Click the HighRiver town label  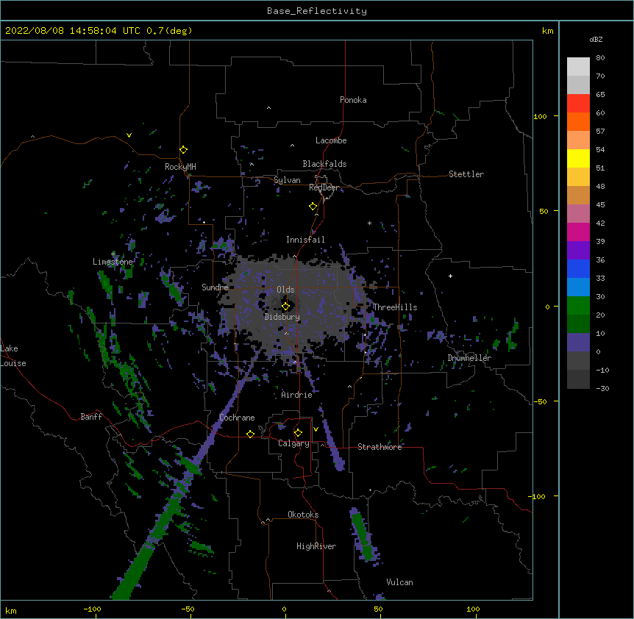[316, 546]
